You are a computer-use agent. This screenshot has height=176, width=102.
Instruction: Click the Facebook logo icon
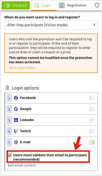pos(16,98)
